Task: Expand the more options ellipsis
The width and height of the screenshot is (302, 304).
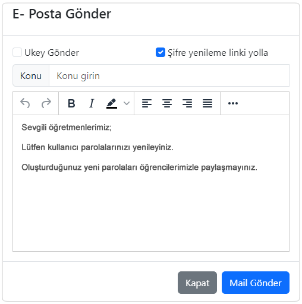Action: pyautogui.click(x=233, y=103)
